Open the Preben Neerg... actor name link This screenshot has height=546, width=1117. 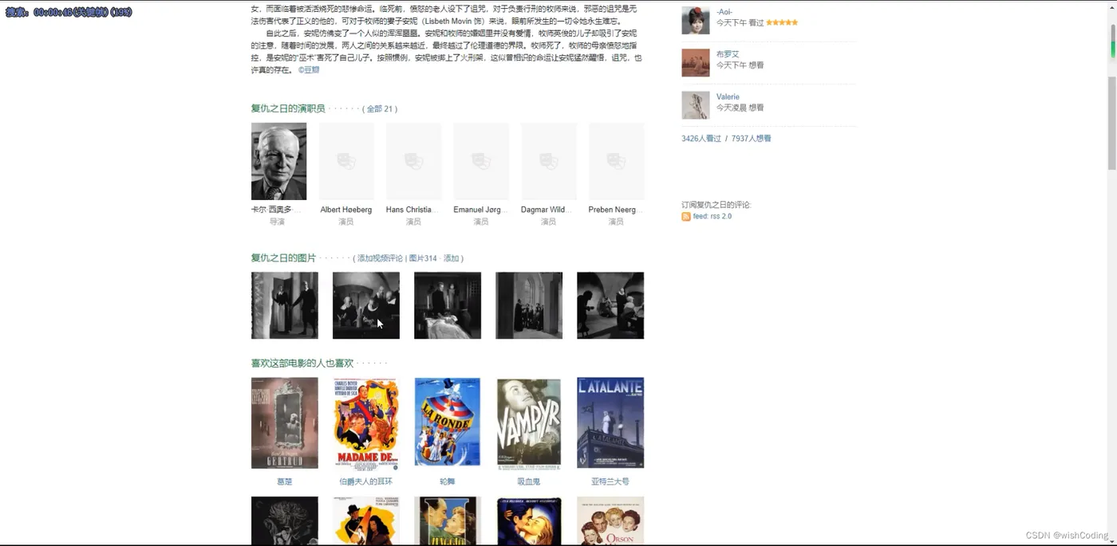coord(615,210)
